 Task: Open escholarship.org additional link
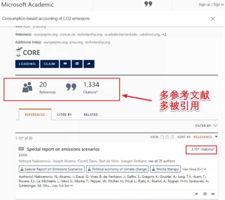[98, 42]
